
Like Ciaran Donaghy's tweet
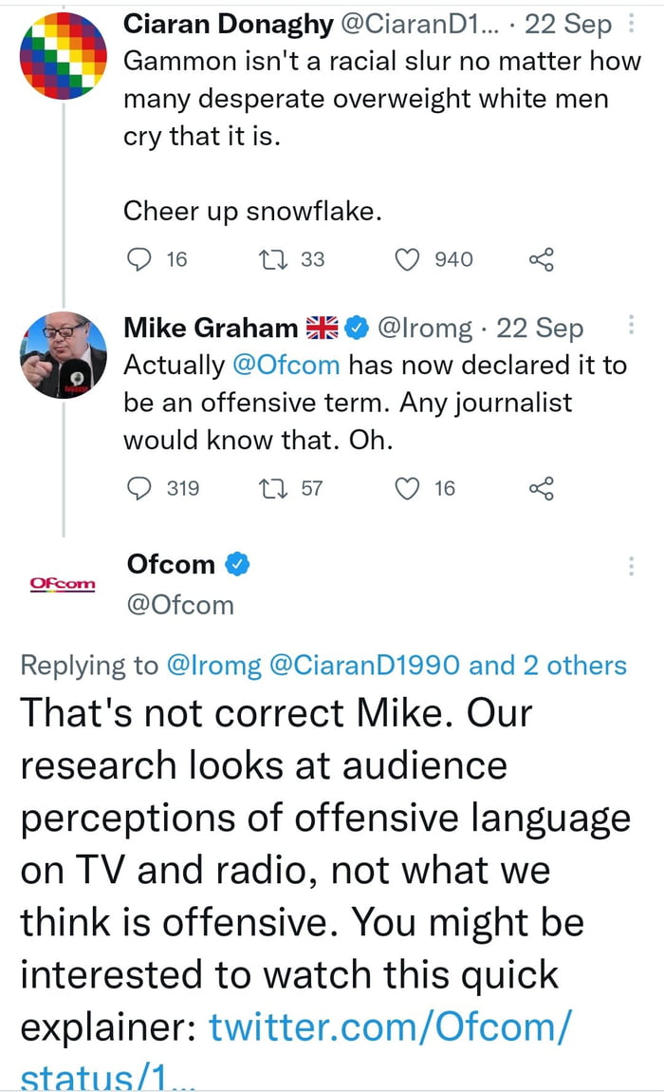[x=408, y=258]
